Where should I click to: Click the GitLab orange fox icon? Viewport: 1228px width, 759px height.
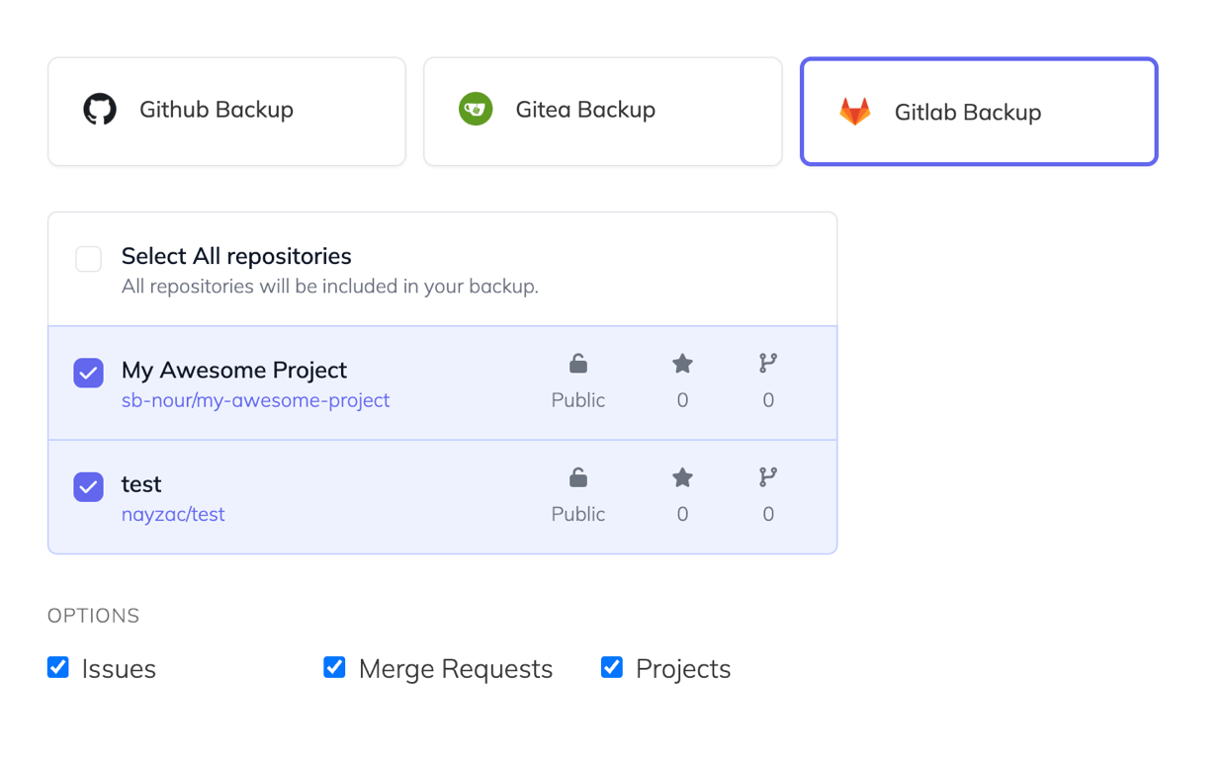pos(855,112)
